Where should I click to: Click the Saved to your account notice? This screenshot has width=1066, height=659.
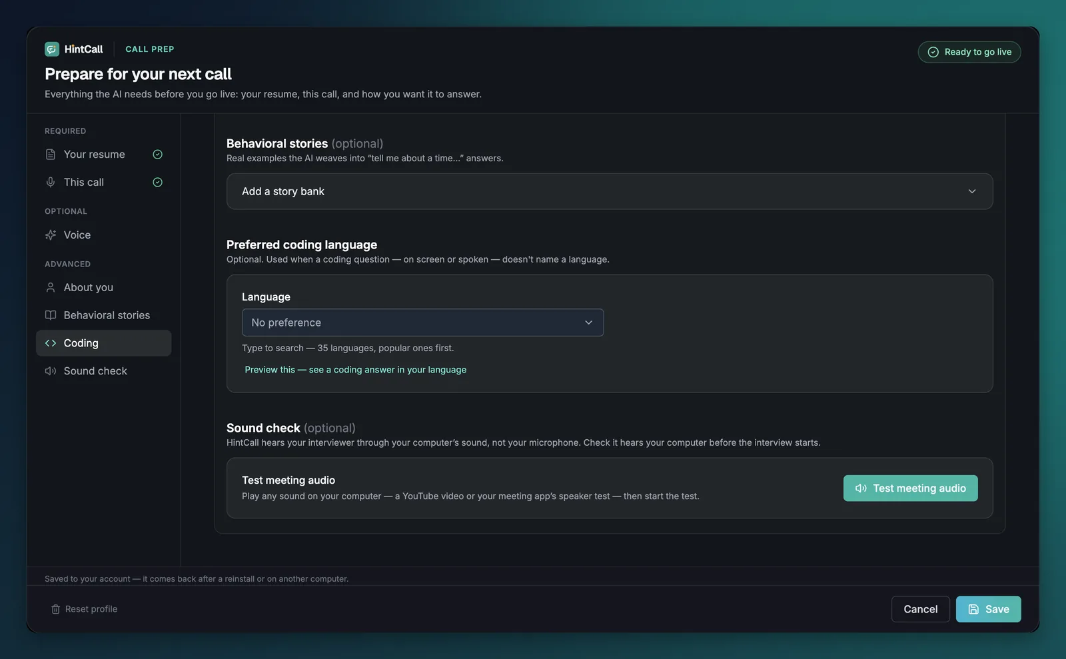(197, 579)
